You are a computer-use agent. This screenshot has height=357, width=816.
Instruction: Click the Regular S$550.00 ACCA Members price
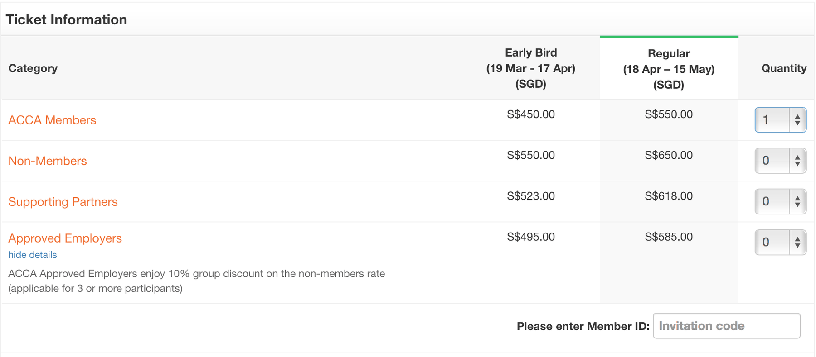669,114
